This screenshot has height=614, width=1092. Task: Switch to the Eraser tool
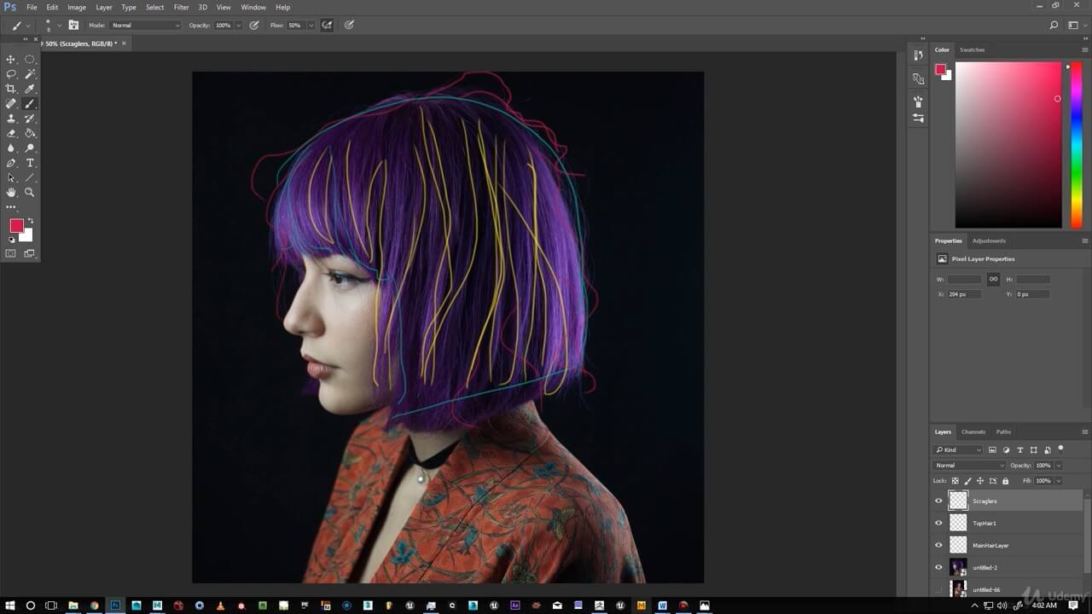(11, 133)
